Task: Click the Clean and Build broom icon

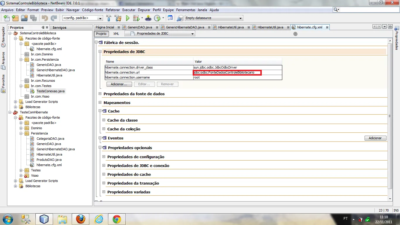Action: point(118,18)
